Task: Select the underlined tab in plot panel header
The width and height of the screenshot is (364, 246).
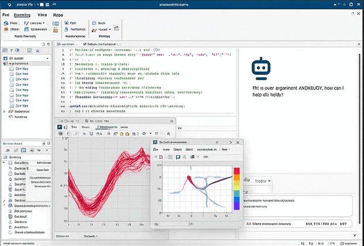Action: [x=107, y=127]
